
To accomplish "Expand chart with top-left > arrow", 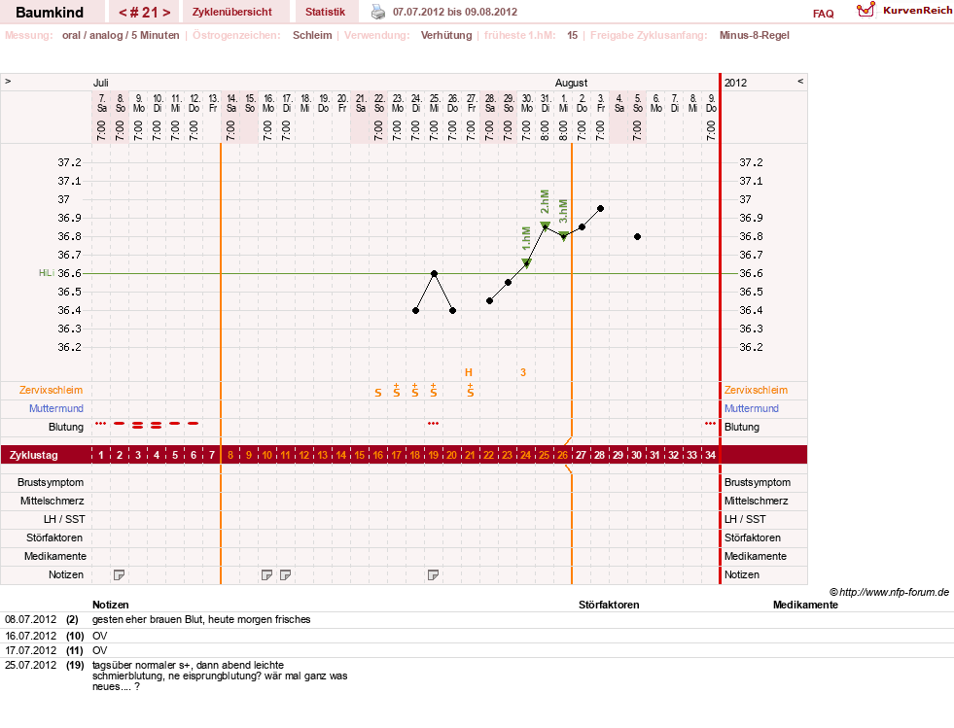I will (8, 81).
